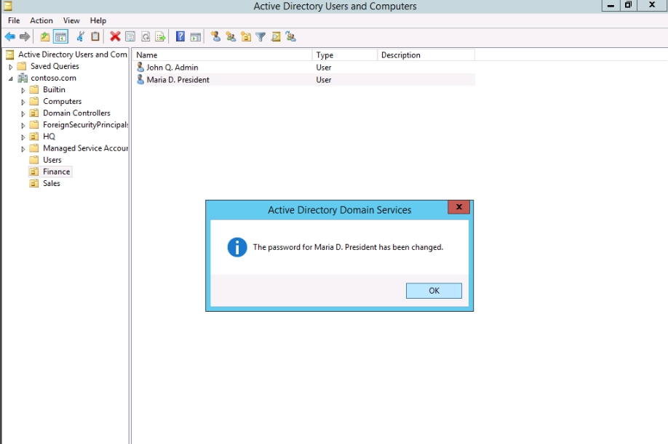This screenshot has height=444, width=668.
Task: Close the Active Directory Domain Services dialog
Action: coord(458,207)
